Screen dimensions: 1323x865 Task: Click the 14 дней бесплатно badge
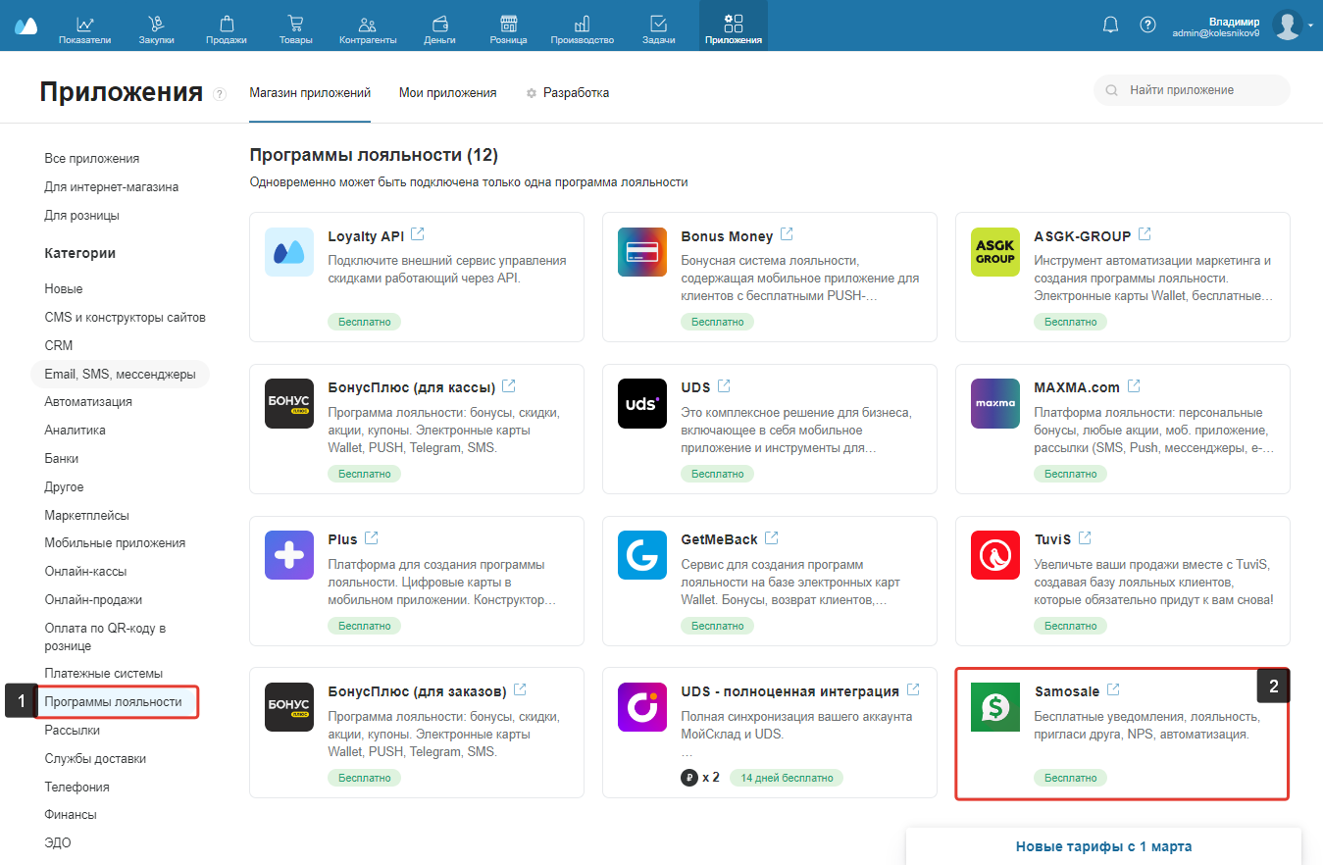787,778
